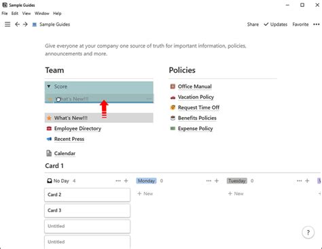Open the hamburger sidebar menu

pyautogui.click(x=7, y=24)
